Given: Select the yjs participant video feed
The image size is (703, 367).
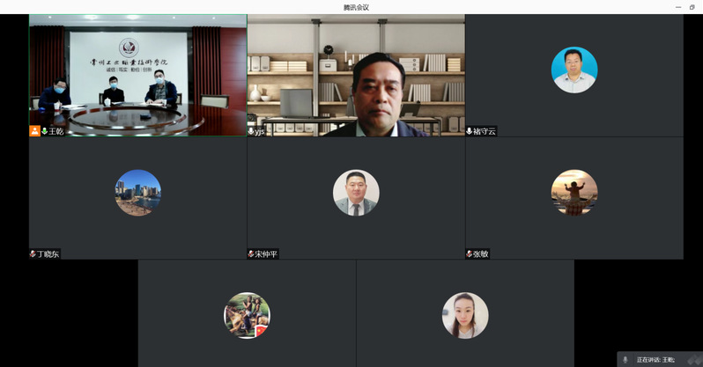Looking at the screenshot, I should click(356, 75).
